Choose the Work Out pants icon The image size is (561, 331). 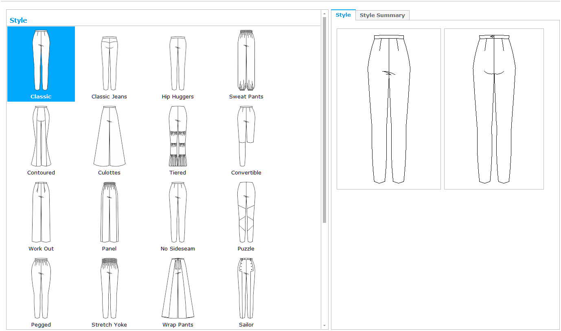[41, 212]
